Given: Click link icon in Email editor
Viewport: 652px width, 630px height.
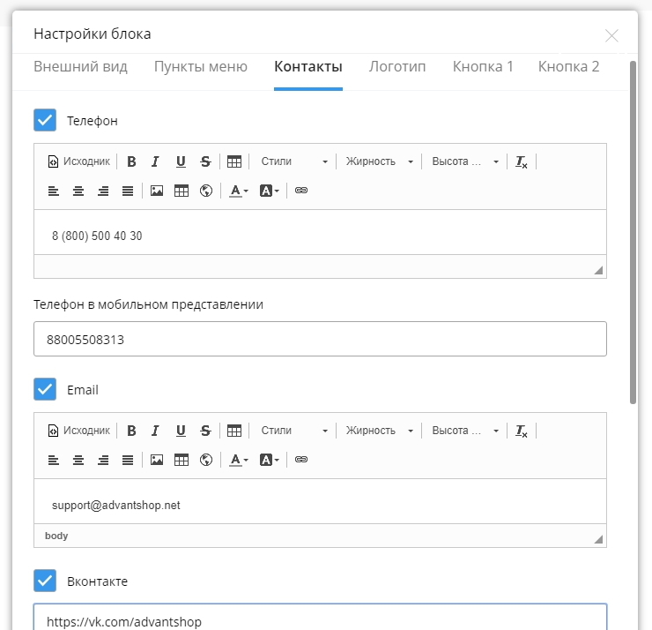Looking at the screenshot, I should 301,460.
